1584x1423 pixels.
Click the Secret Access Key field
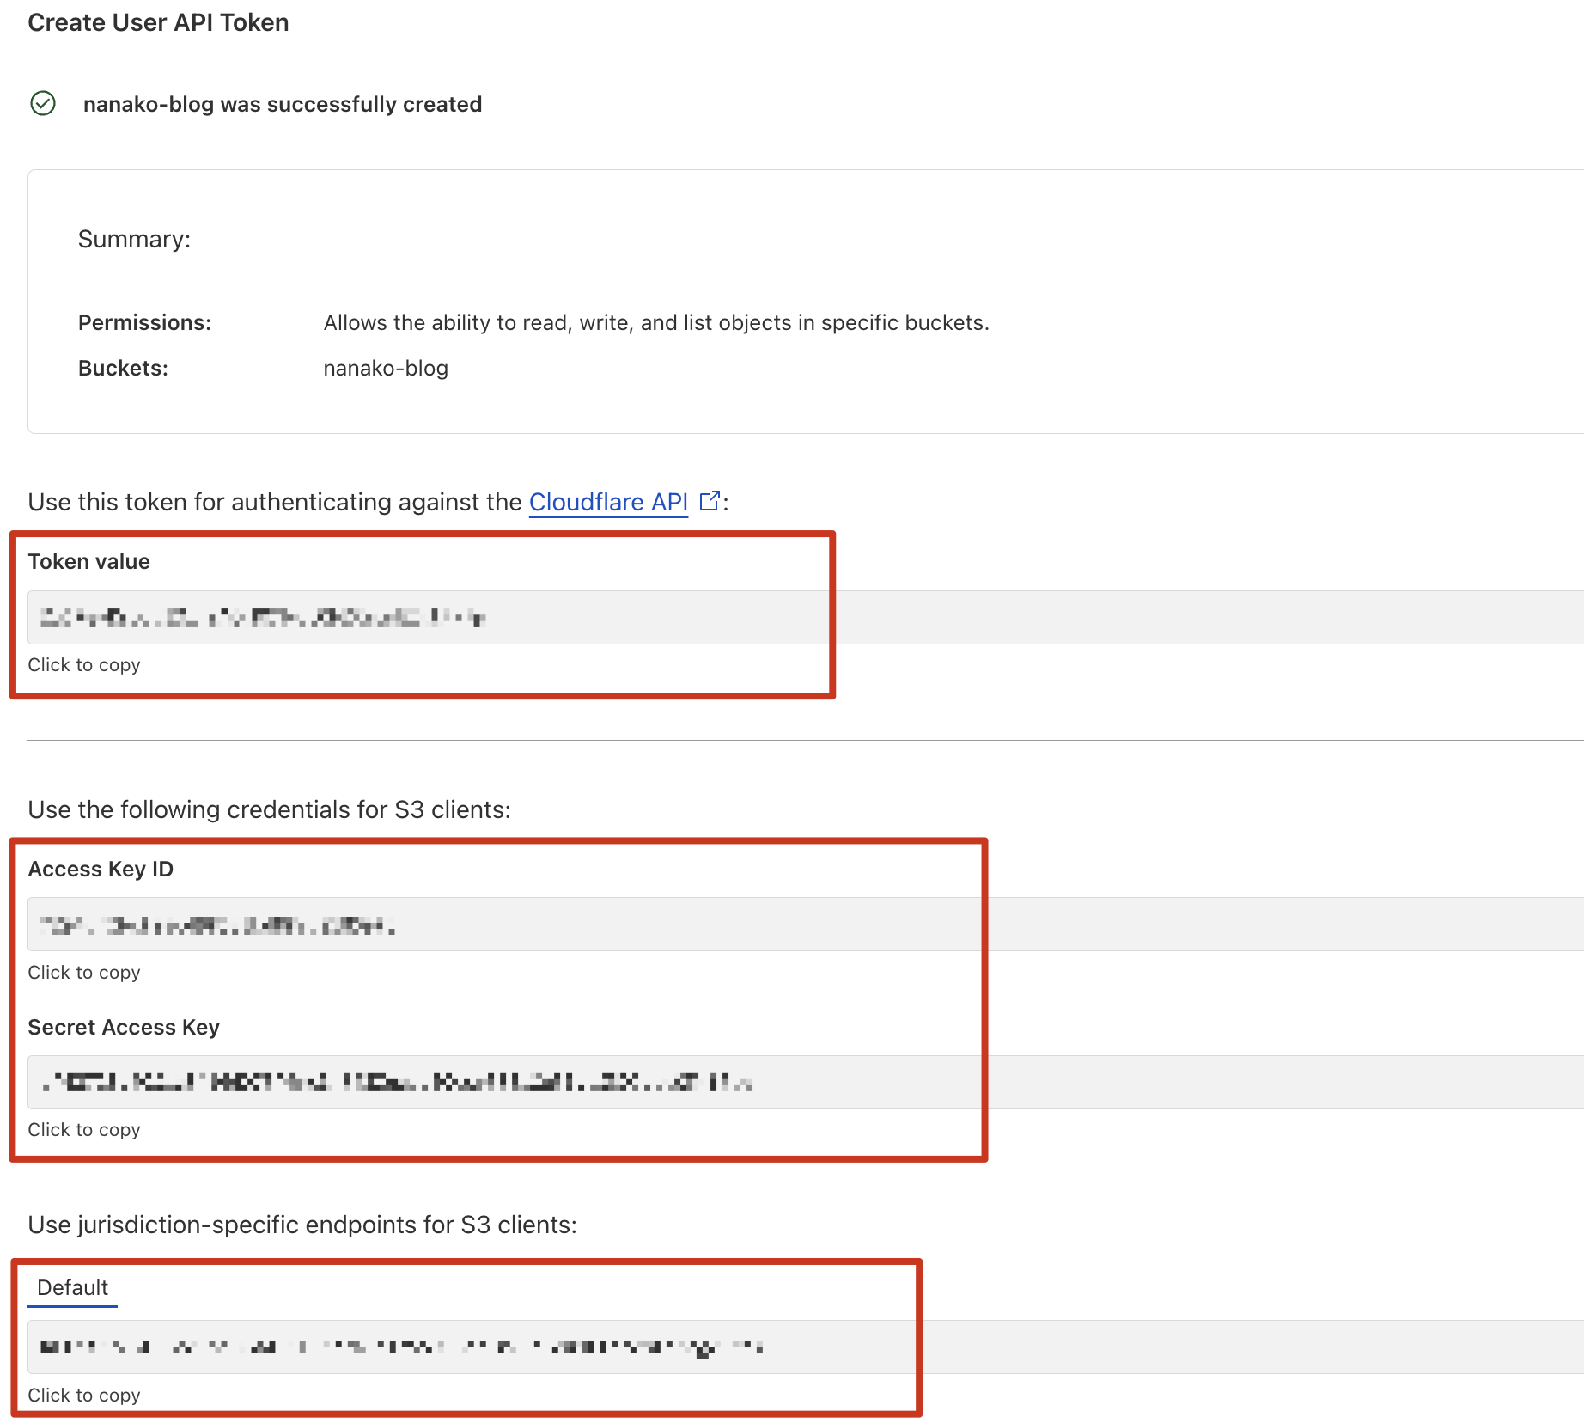pos(430,1083)
